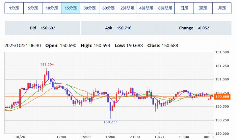Click the 151.204 high price label
Viewport: 237px width, 140px height.
click(x=47, y=65)
